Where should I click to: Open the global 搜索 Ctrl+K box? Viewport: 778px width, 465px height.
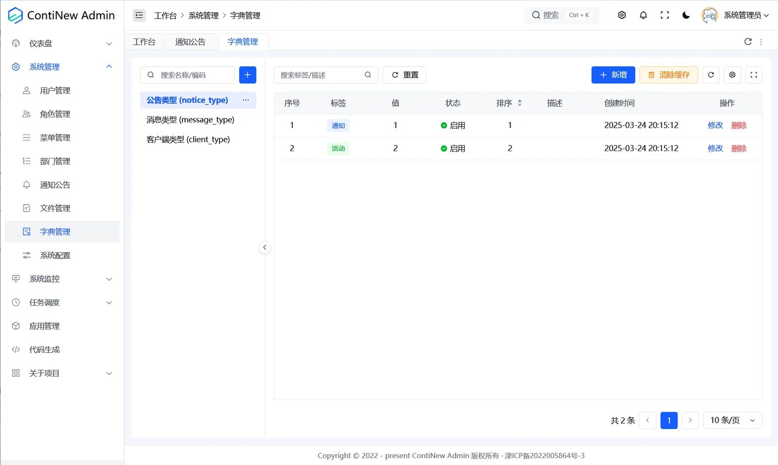pyautogui.click(x=562, y=15)
